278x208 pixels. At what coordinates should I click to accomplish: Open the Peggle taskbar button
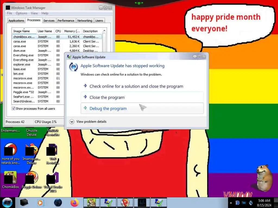pos(125,203)
